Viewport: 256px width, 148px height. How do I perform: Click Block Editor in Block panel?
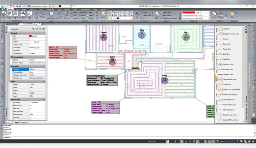(166, 15)
